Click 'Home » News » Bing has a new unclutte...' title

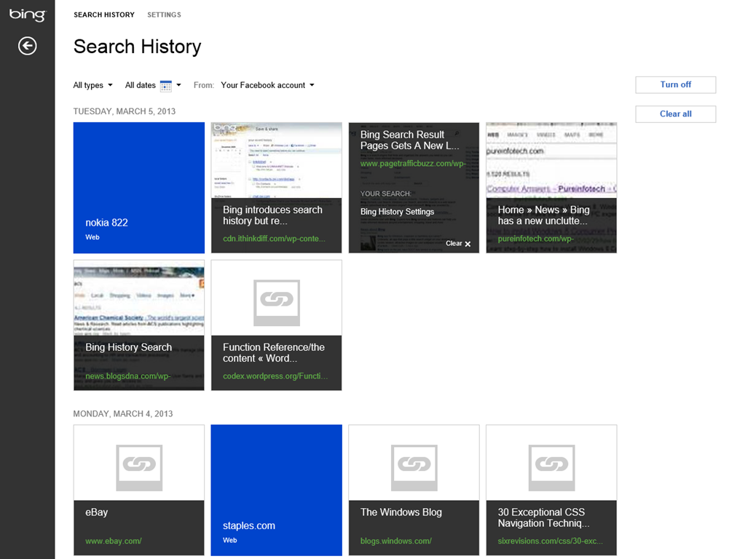pos(543,215)
